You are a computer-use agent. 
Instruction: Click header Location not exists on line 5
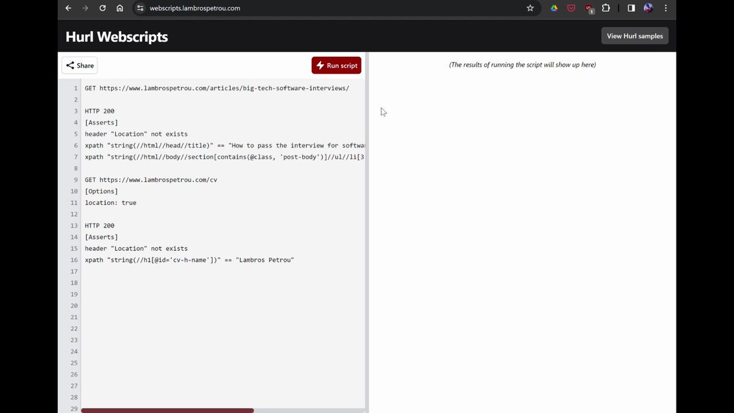[136, 134]
